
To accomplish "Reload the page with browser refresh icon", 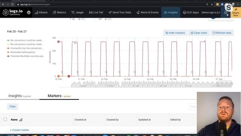I will pyautogui.click(x=12, y=5).
